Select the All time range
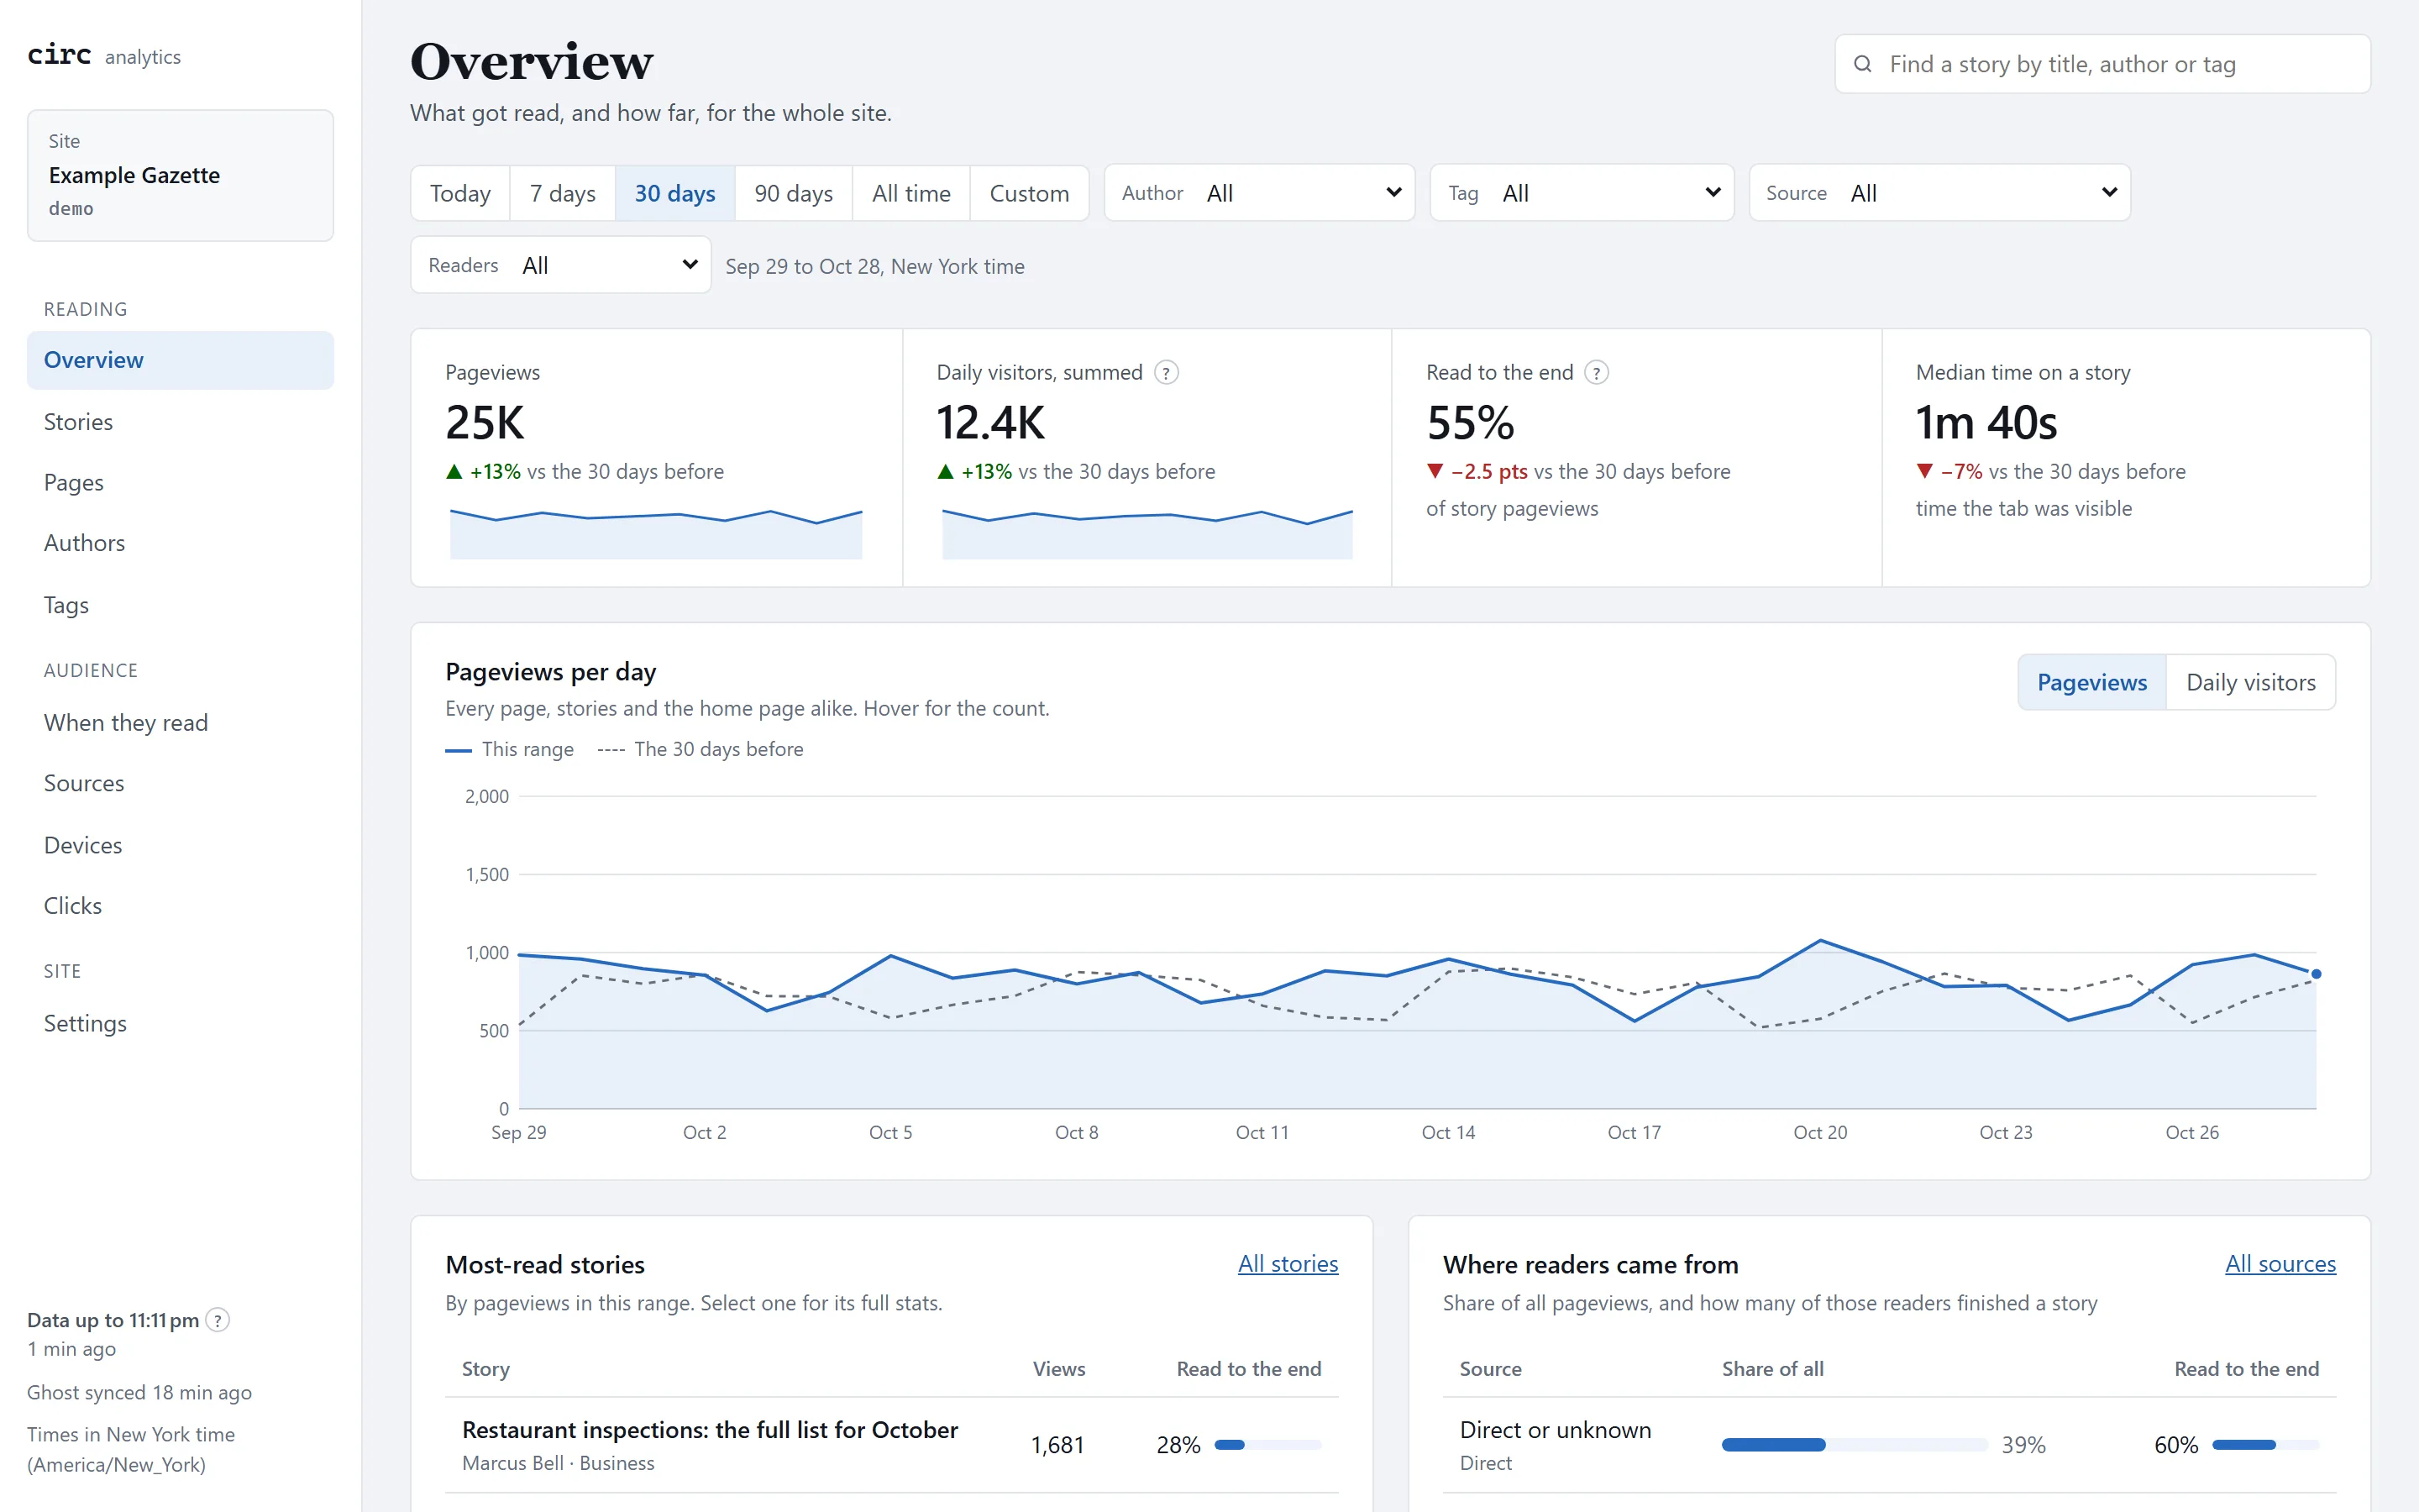 (x=910, y=193)
